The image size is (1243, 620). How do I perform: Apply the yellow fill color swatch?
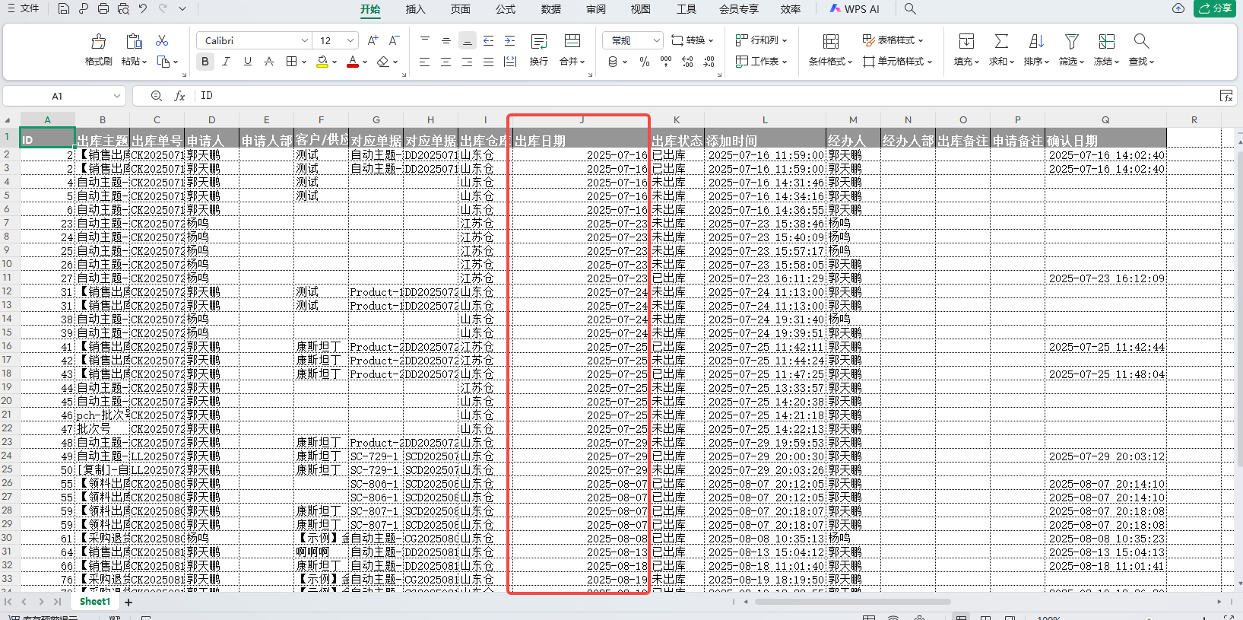[x=322, y=62]
